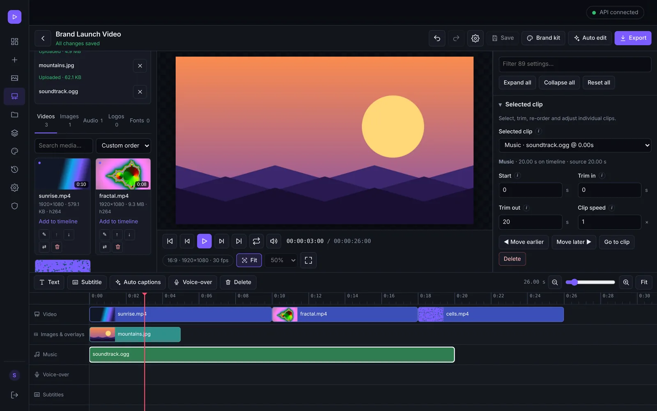
Task: Click Reset all settings
Action: click(x=599, y=83)
